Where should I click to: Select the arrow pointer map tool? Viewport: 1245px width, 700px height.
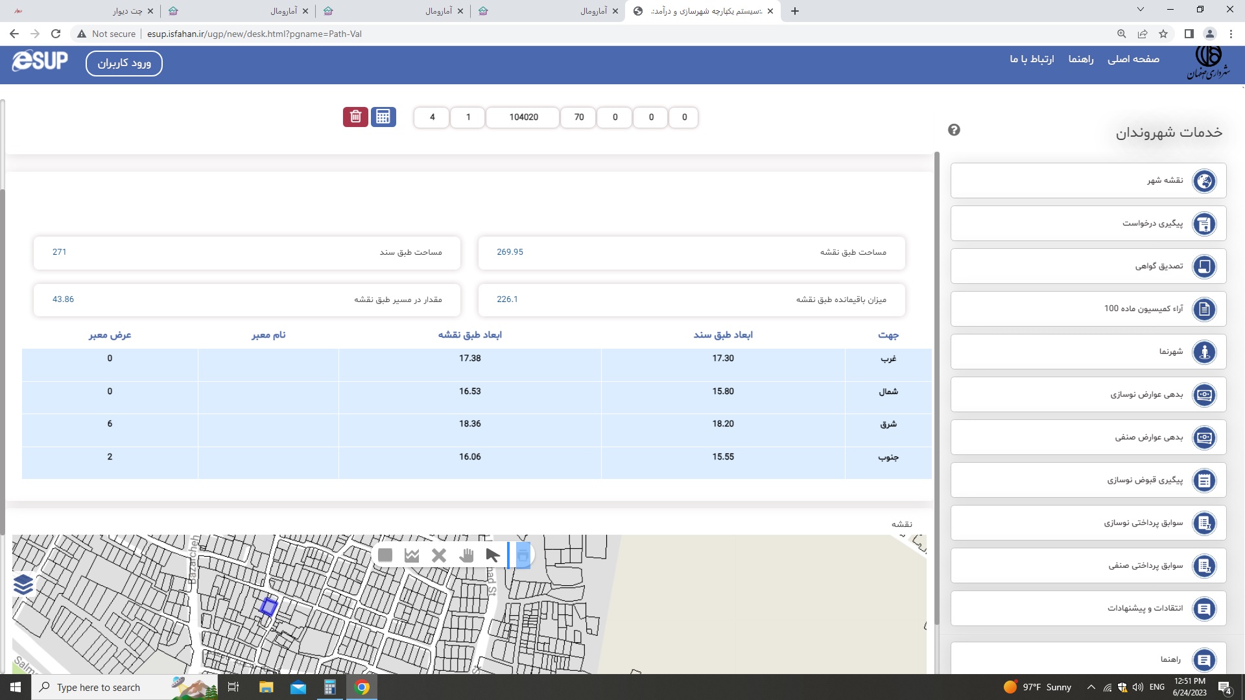click(493, 555)
